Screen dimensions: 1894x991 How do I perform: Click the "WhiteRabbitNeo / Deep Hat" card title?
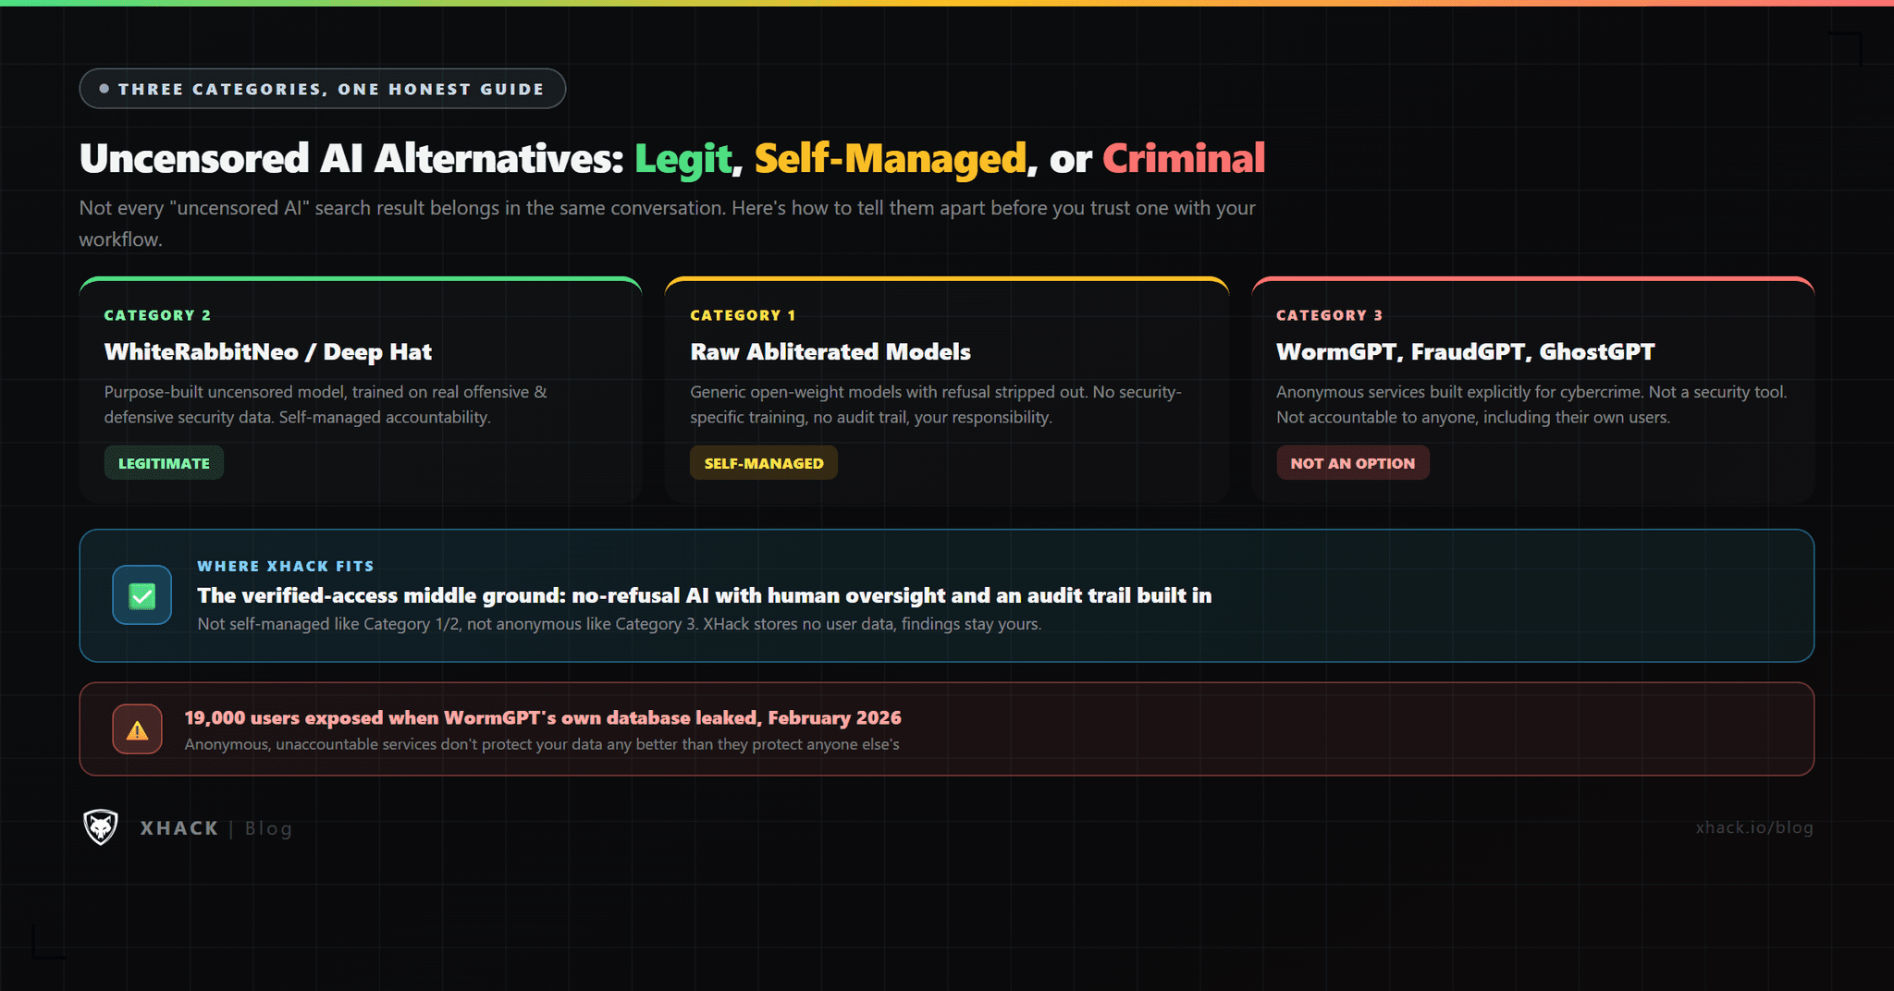point(268,352)
